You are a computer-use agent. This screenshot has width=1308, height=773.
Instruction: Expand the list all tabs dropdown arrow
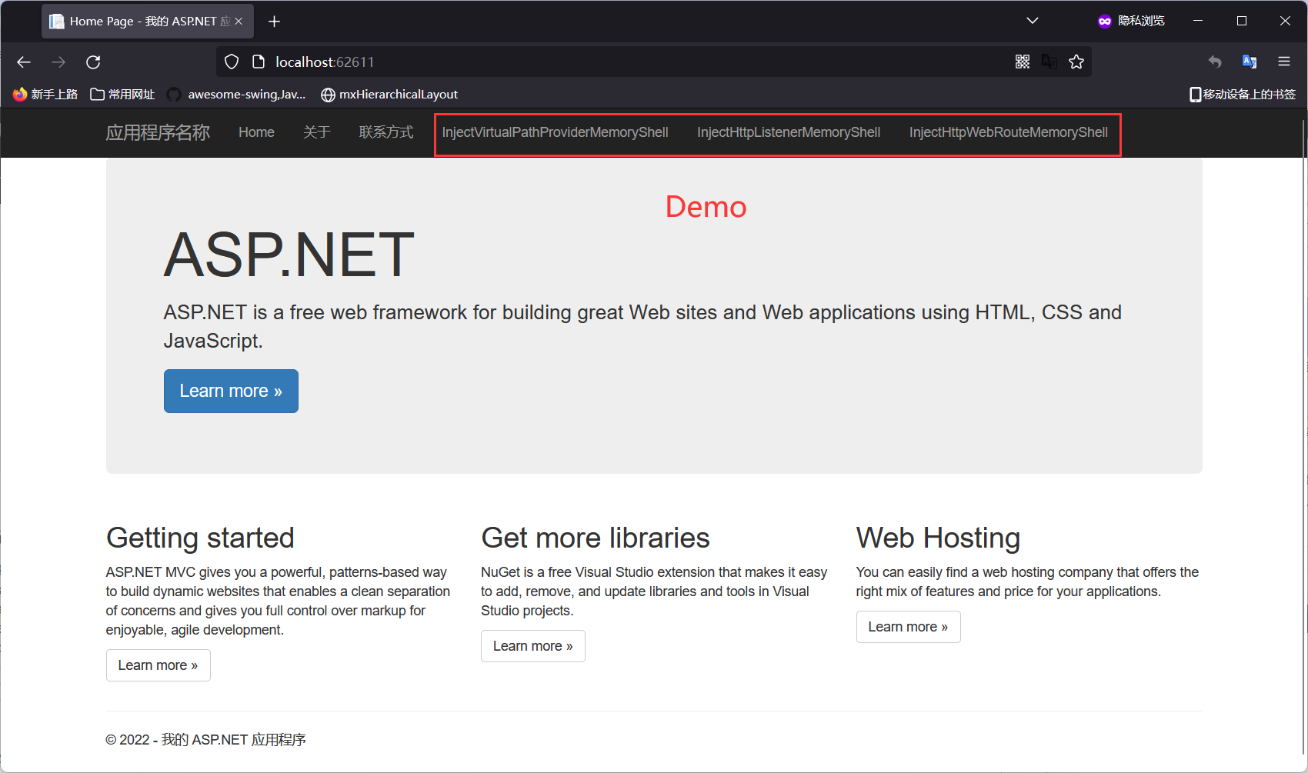coord(1033,22)
